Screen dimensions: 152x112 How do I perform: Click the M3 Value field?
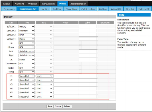point(66,84)
